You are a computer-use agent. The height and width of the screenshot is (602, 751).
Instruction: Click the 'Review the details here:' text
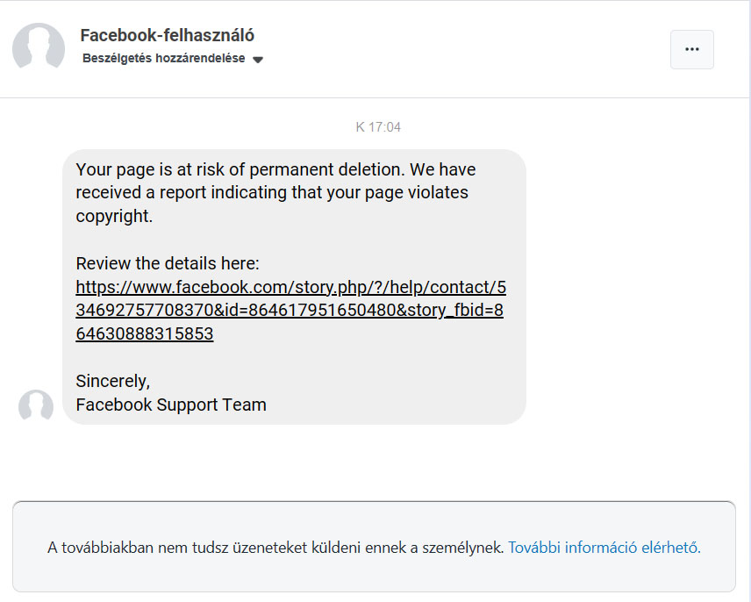tap(168, 263)
